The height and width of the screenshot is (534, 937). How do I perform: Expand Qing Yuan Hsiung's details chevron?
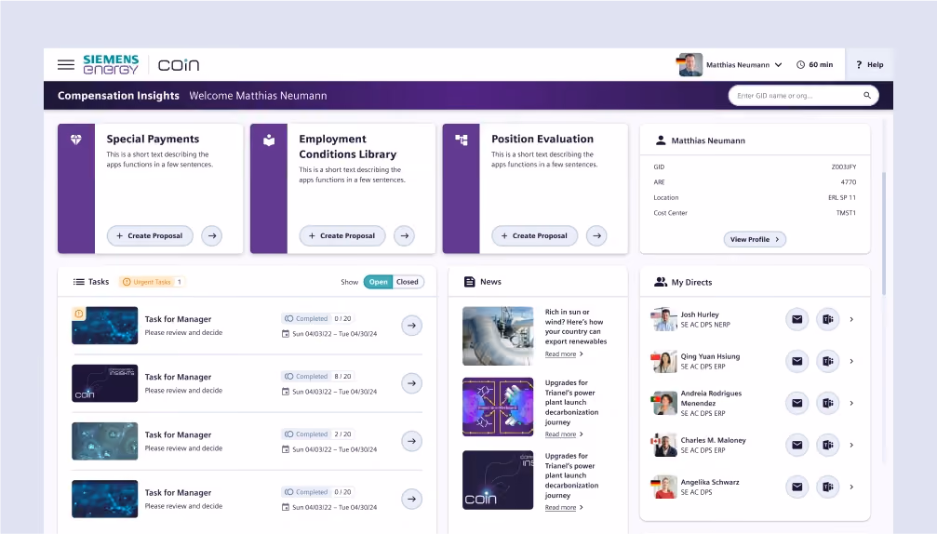coord(851,361)
